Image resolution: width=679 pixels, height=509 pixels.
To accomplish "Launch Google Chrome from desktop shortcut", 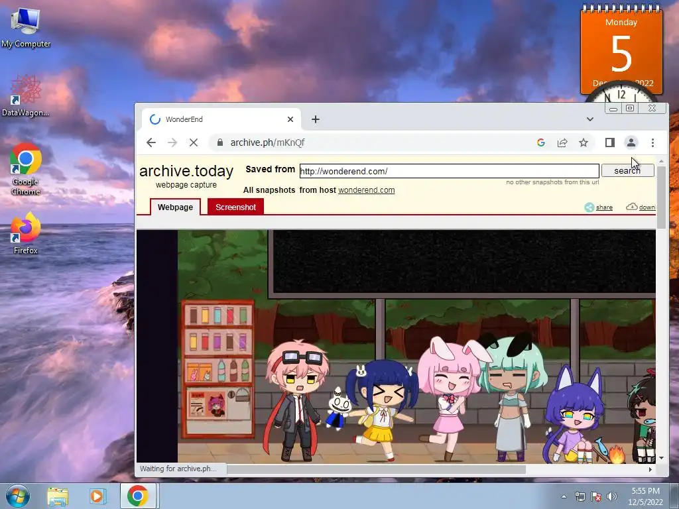I will (x=26, y=169).
